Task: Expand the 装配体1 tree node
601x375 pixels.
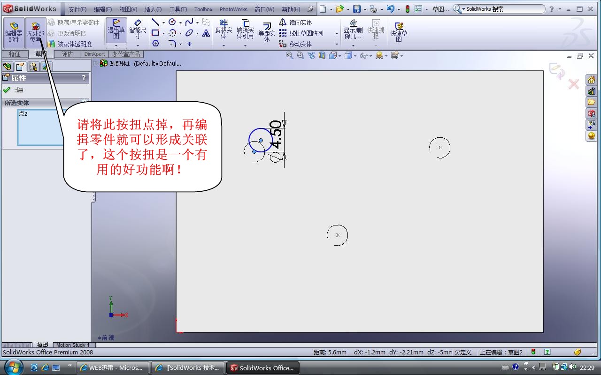Action: pos(95,63)
